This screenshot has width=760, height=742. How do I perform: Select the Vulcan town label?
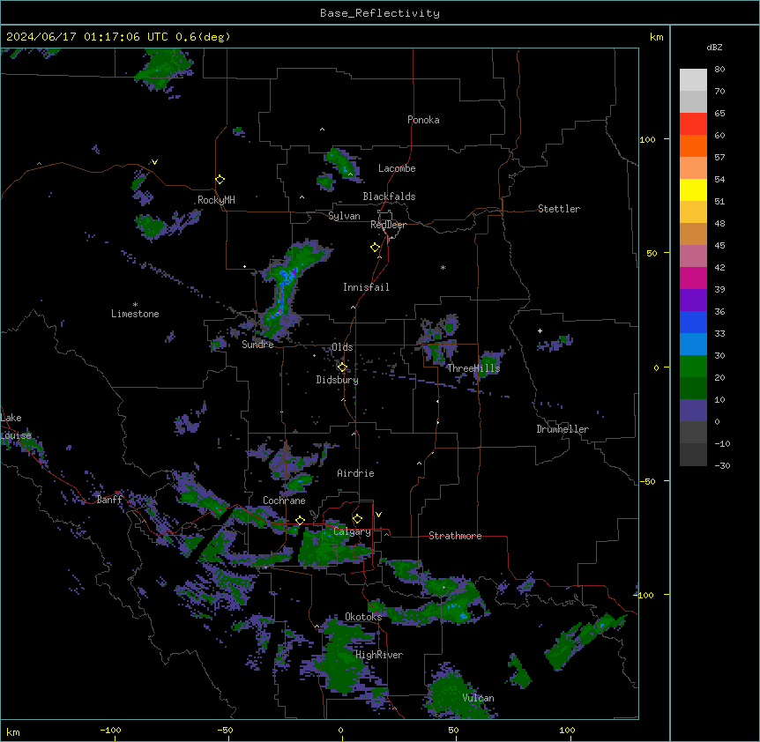[x=479, y=698]
